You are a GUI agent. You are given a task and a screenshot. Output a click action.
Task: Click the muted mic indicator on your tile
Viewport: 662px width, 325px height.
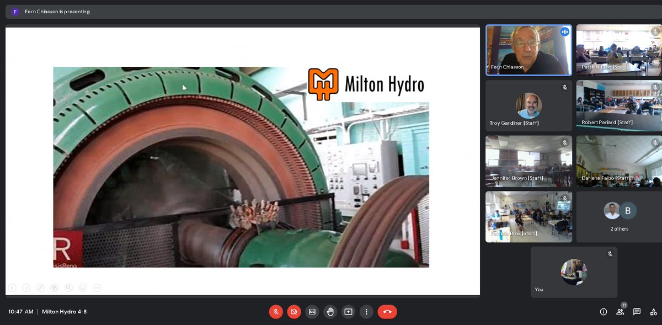[x=610, y=254]
